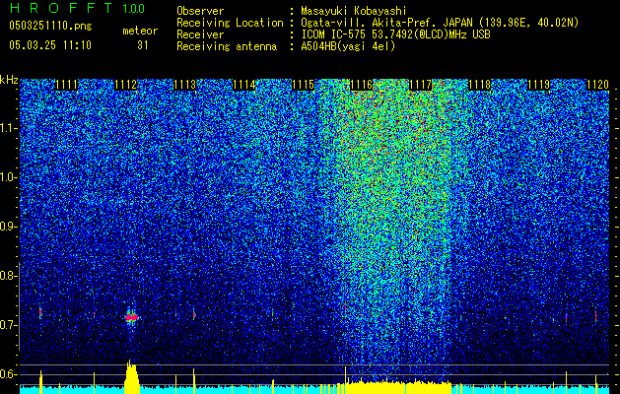Image resolution: width=620 pixels, height=394 pixels.
Task: Click the 1.0 frequency axis label
Action: tap(9, 177)
